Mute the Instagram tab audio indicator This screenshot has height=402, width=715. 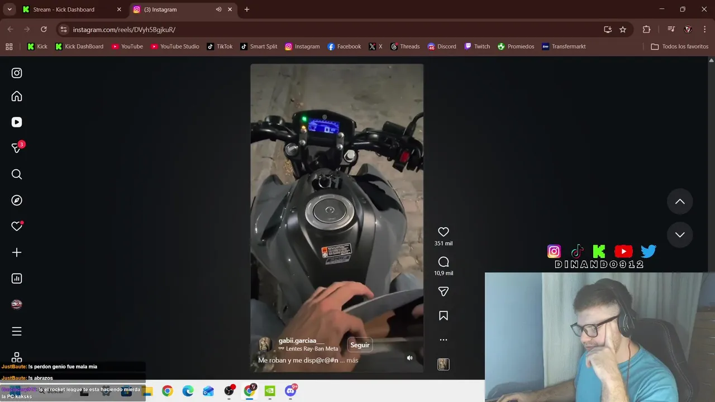pos(218,9)
